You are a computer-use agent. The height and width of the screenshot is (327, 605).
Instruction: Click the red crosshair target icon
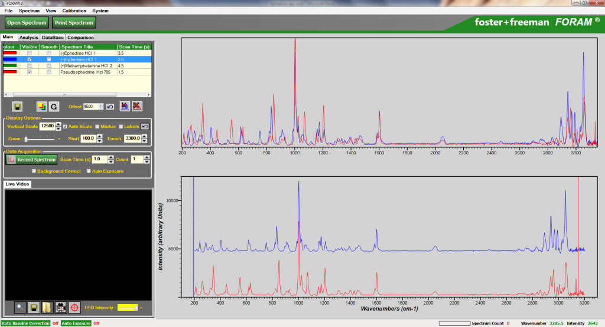[x=74, y=308]
